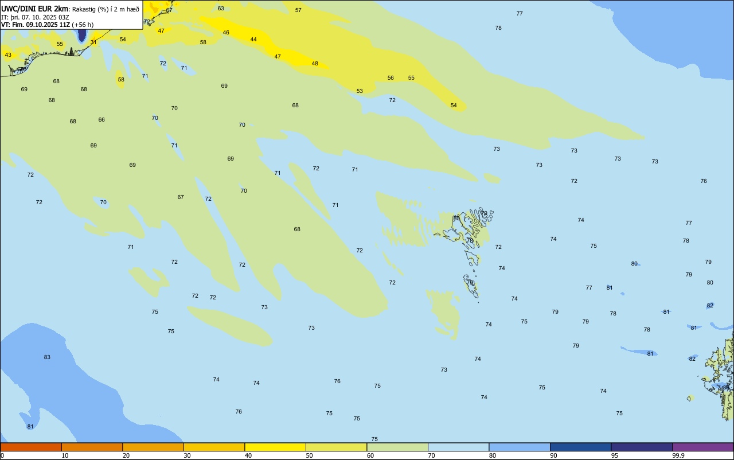Click the humidity value 66 on the map
The height and width of the screenshot is (460, 734).
pyautogui.click(x=101, y=120)
